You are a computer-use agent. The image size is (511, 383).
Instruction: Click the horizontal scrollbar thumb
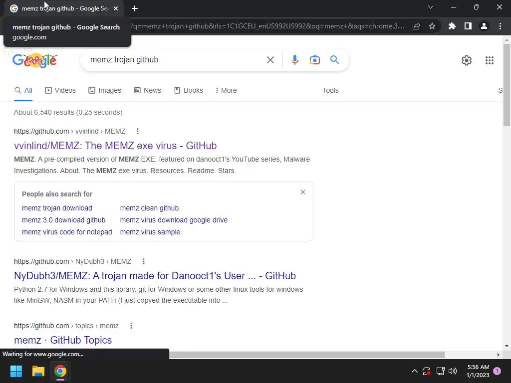tap(307, 355)
